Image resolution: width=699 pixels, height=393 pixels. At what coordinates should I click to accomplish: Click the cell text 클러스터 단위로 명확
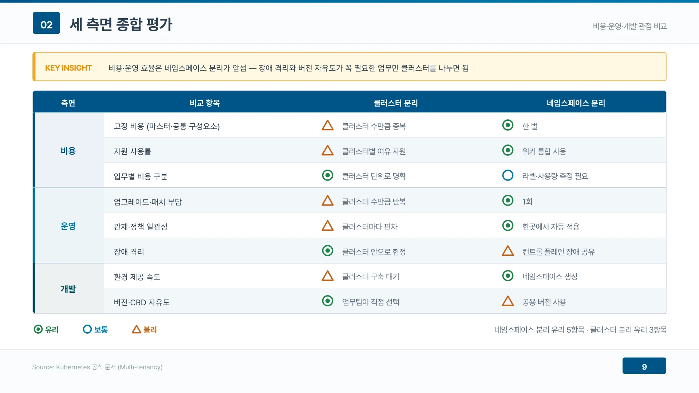pos(374,176)
